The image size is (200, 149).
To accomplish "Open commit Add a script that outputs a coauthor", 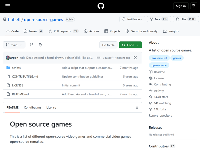I will pos(87,68).
